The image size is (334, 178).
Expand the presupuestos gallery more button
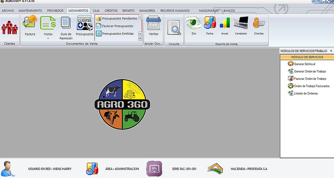coord(140,38)
